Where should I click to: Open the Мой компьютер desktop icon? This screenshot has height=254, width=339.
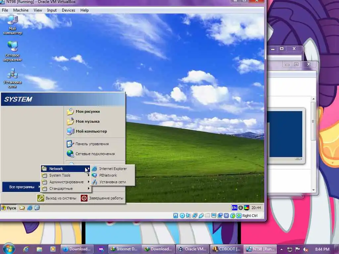click(x=13, y=24)
